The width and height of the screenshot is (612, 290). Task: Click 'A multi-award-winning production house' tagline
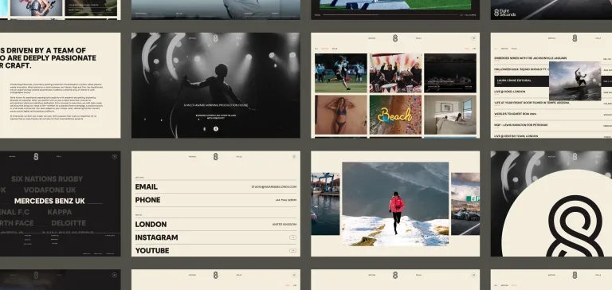216,105
